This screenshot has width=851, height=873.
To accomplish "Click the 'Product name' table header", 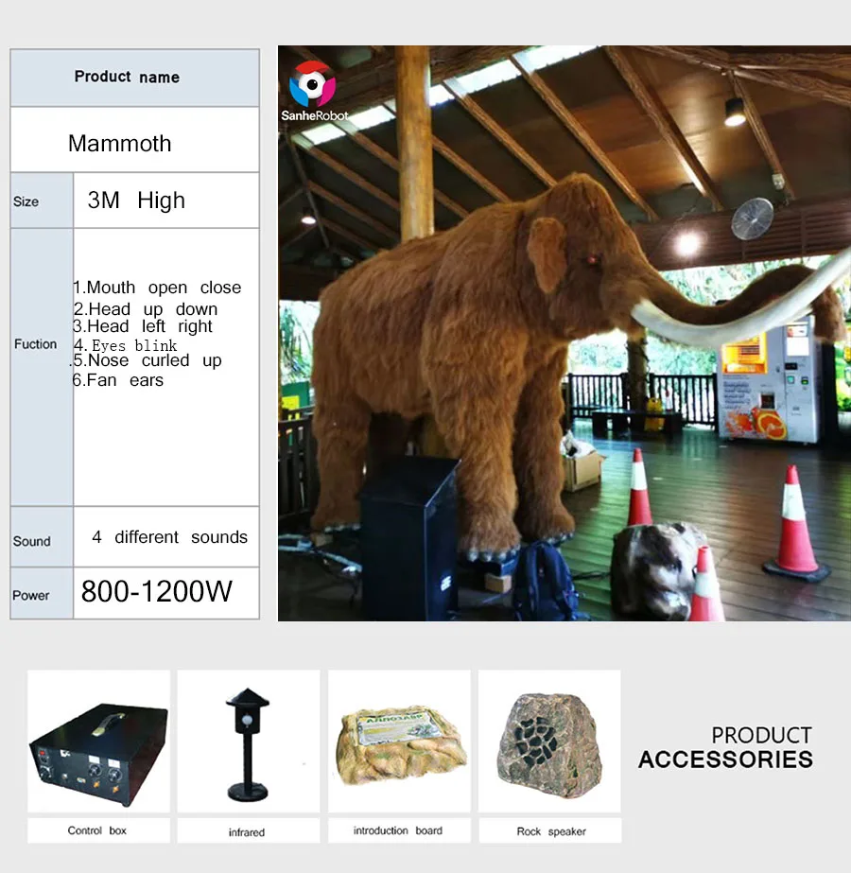I will 127,78.
